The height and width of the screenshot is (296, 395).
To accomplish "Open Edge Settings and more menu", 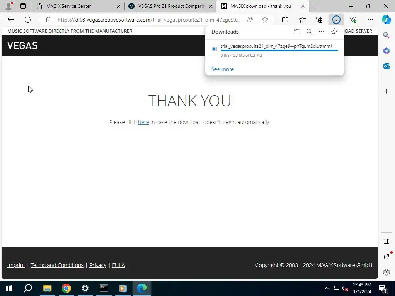I will [x=370, y=20].
